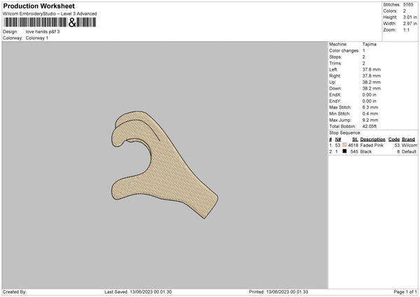Click the Black color swatch

pos(344,151)
